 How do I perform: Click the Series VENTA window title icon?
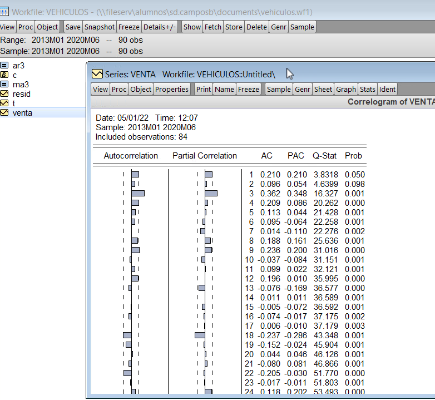pyautogui.click(x=97, y=74)
